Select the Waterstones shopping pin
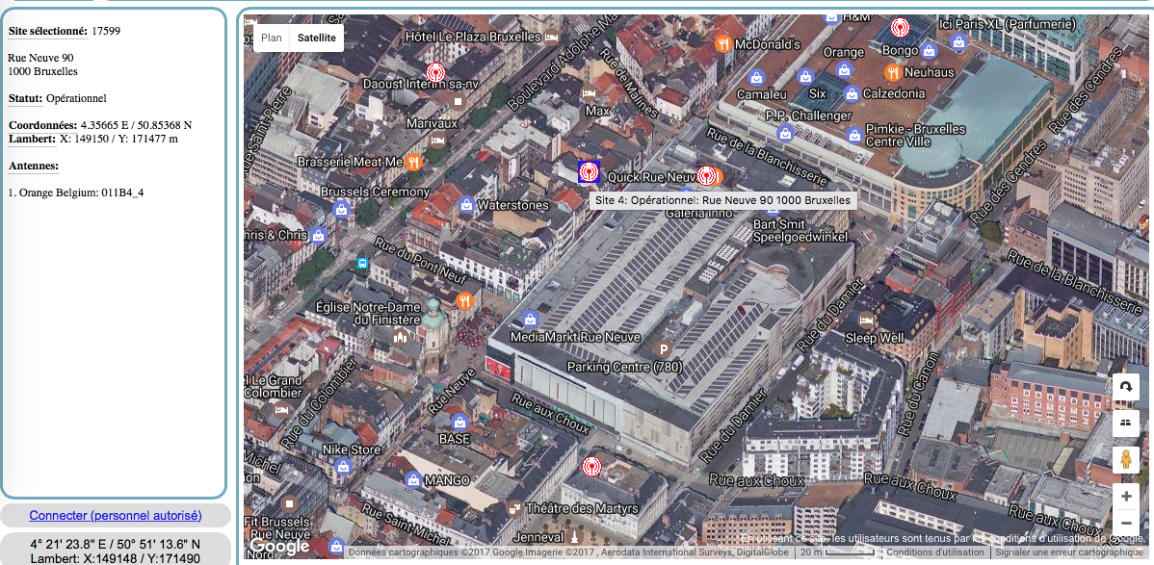The width and height of the screenshot is (1154, 565). (x=466, y=205)
